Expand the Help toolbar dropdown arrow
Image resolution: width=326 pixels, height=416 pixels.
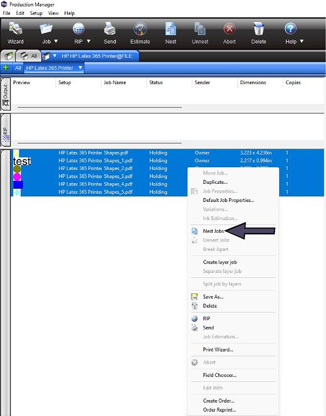click(302, 41)
